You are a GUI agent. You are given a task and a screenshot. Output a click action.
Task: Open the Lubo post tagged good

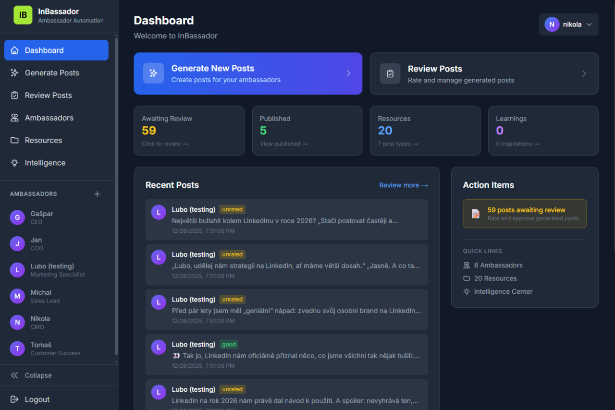(x=286, y=355)
